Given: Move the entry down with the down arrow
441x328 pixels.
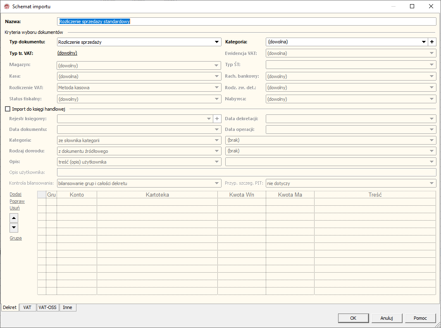Looking at the screenshot, I should (14, 228).
